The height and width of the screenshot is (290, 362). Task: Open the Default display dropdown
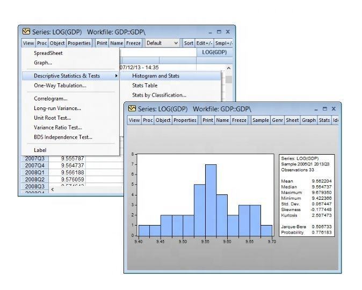(162, 43)
